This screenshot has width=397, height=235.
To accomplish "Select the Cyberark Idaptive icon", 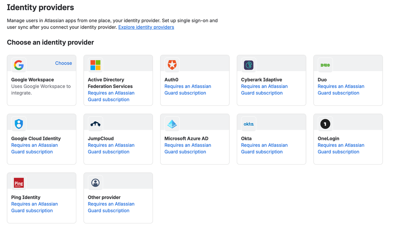I will (x=249, y=65).
